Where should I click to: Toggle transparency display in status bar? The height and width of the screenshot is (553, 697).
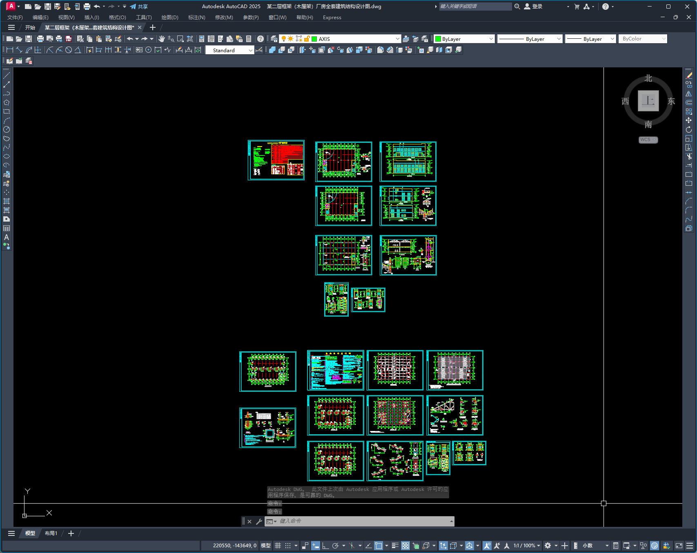point(405,546)
